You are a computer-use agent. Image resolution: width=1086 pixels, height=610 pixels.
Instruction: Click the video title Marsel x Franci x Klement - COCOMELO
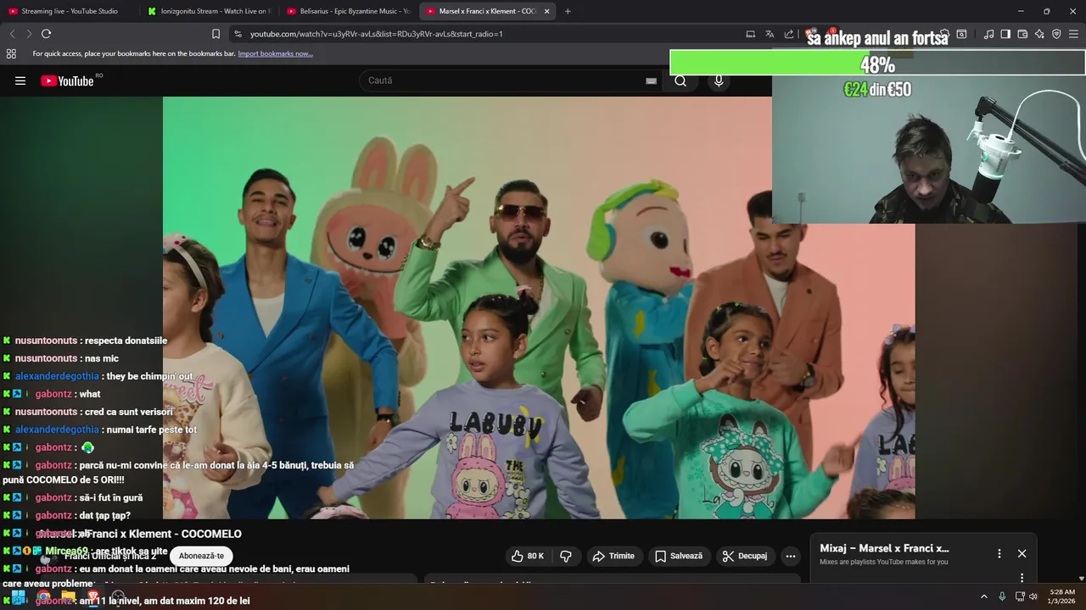tap(140, 534)
